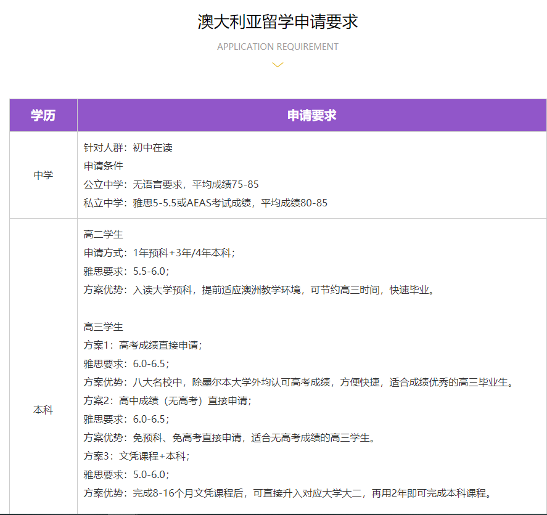547x515 pixels.
Task: Expand the 中学 section row
Action: pos(42,174)
